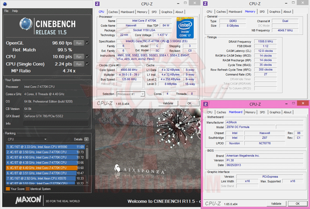Select ranking row 1 Xeon W5590
This screenshot has height=209, width=310.
pyautogui.click(x=46, y=147)
